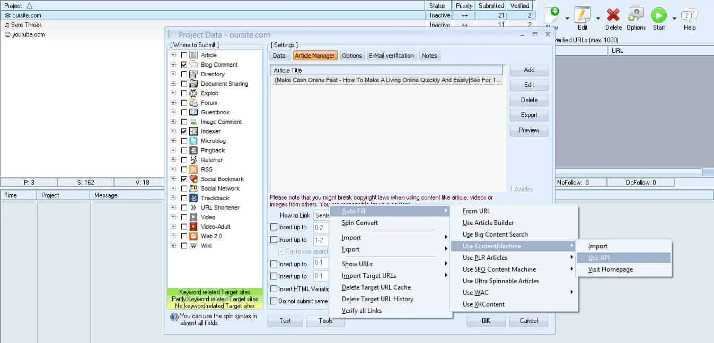Viewport: 714px width, 343px height.
Task: Click the Microblog category icon
Action: (x=193, y=141)
